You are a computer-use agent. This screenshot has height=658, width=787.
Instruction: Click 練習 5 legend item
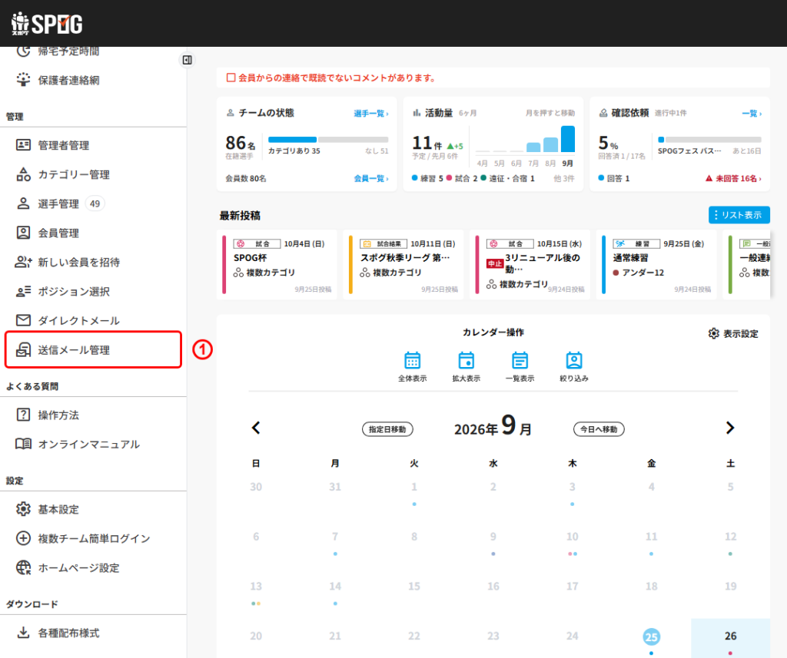[x=427, y=179]
